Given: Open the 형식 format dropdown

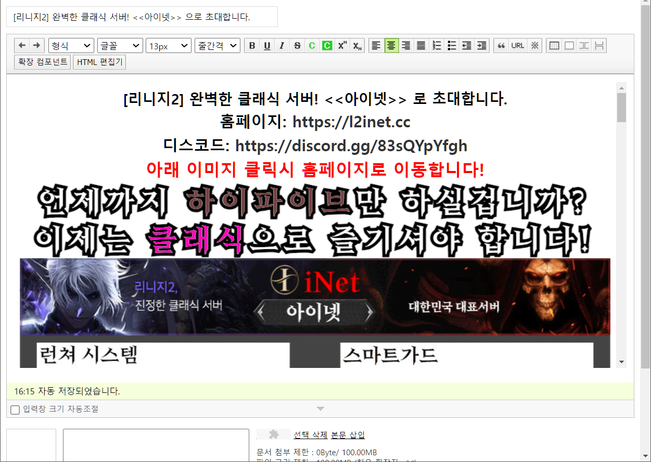Looking at the screenshot, I should [x=71, y=46].
